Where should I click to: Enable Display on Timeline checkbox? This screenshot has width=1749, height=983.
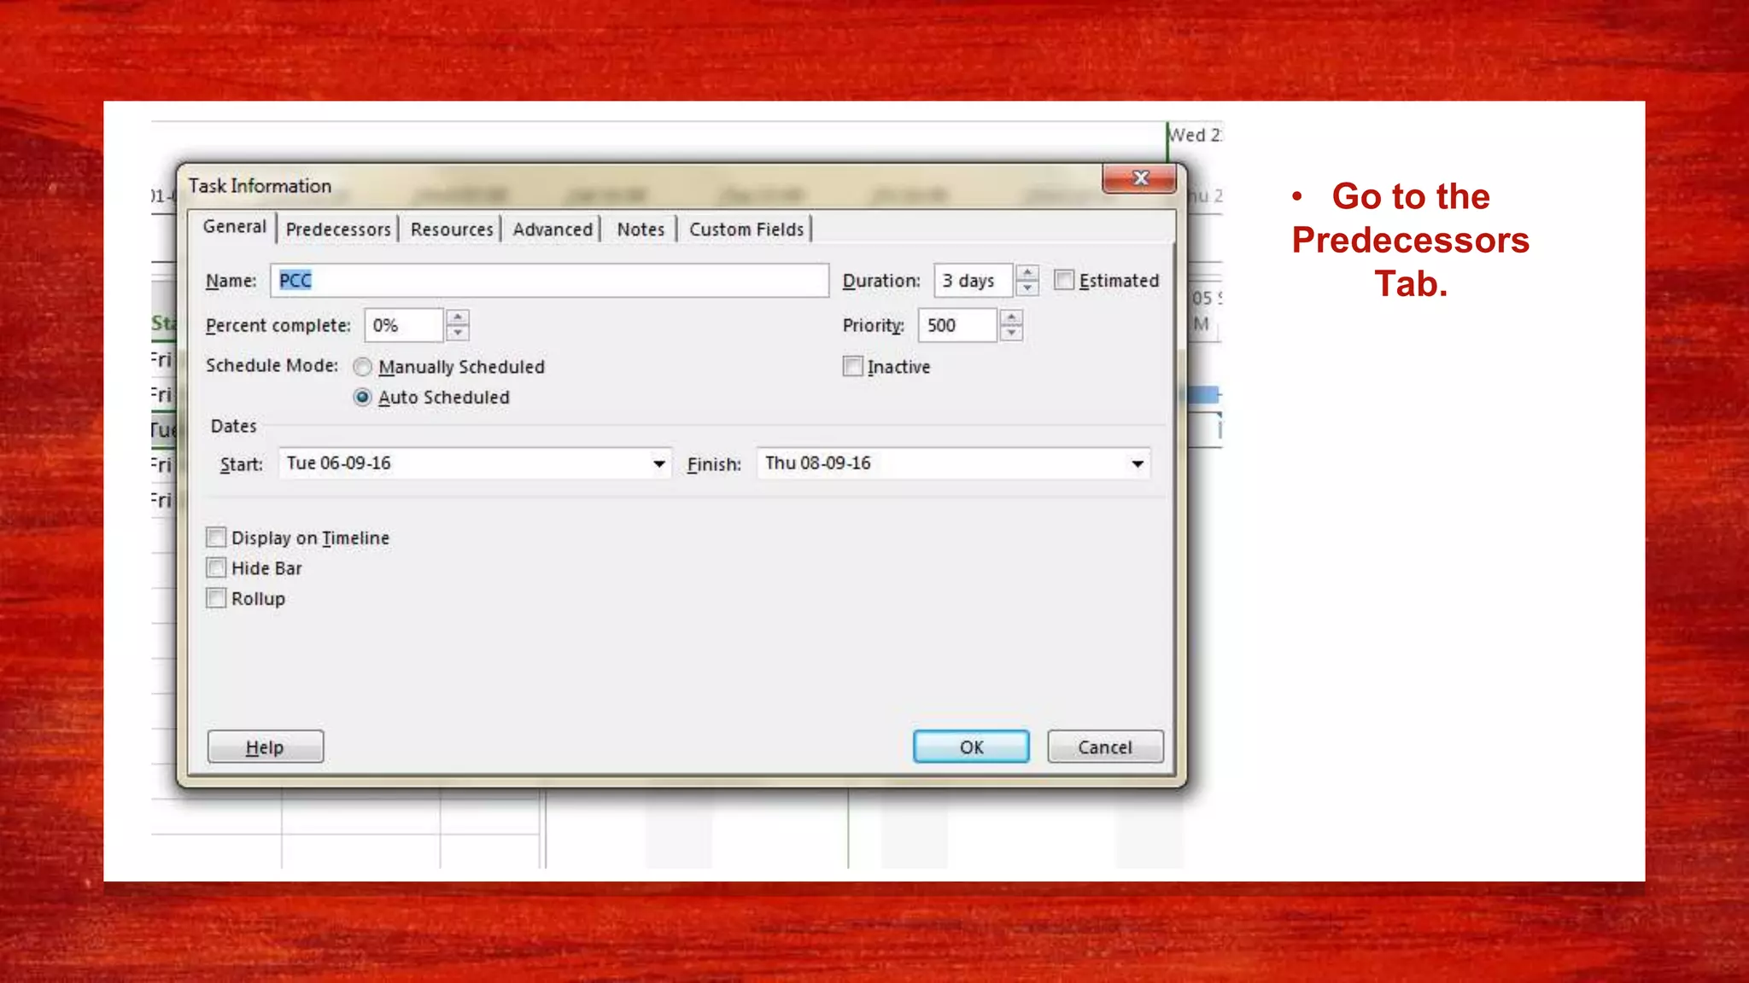(x=216, y=538)
